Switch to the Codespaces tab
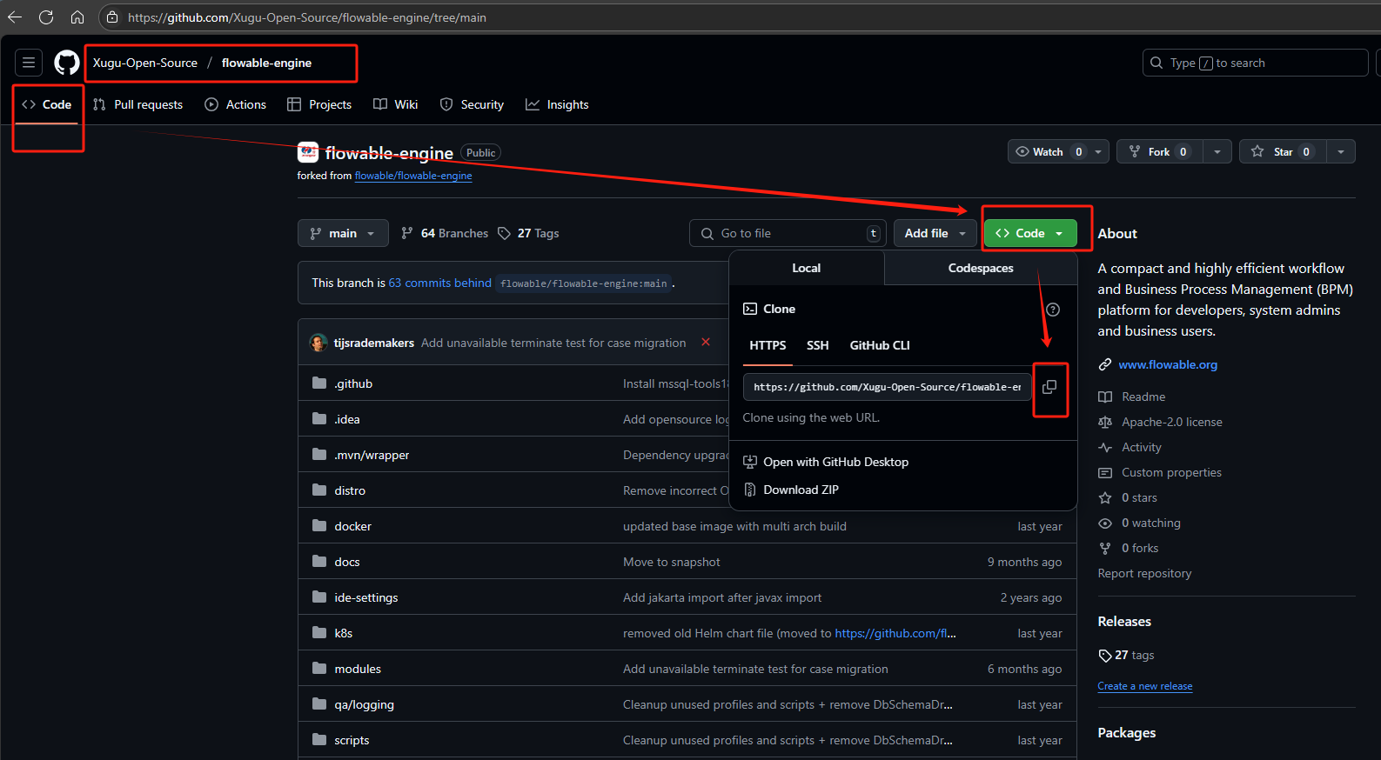 [x=980, y=268]
